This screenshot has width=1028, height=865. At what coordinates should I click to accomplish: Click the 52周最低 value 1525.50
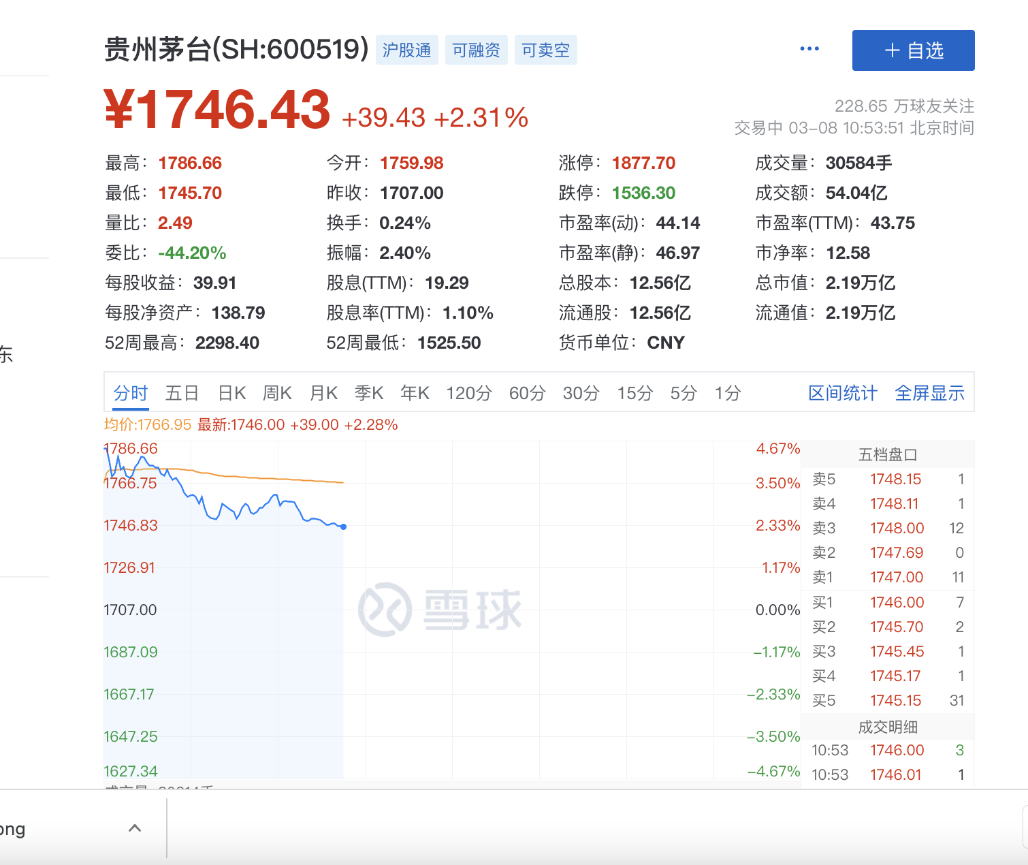[449, 343]
